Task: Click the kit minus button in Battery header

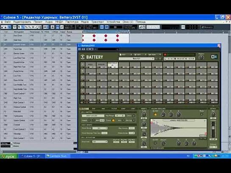Action: pyautogui.click(x=156, y=59)
